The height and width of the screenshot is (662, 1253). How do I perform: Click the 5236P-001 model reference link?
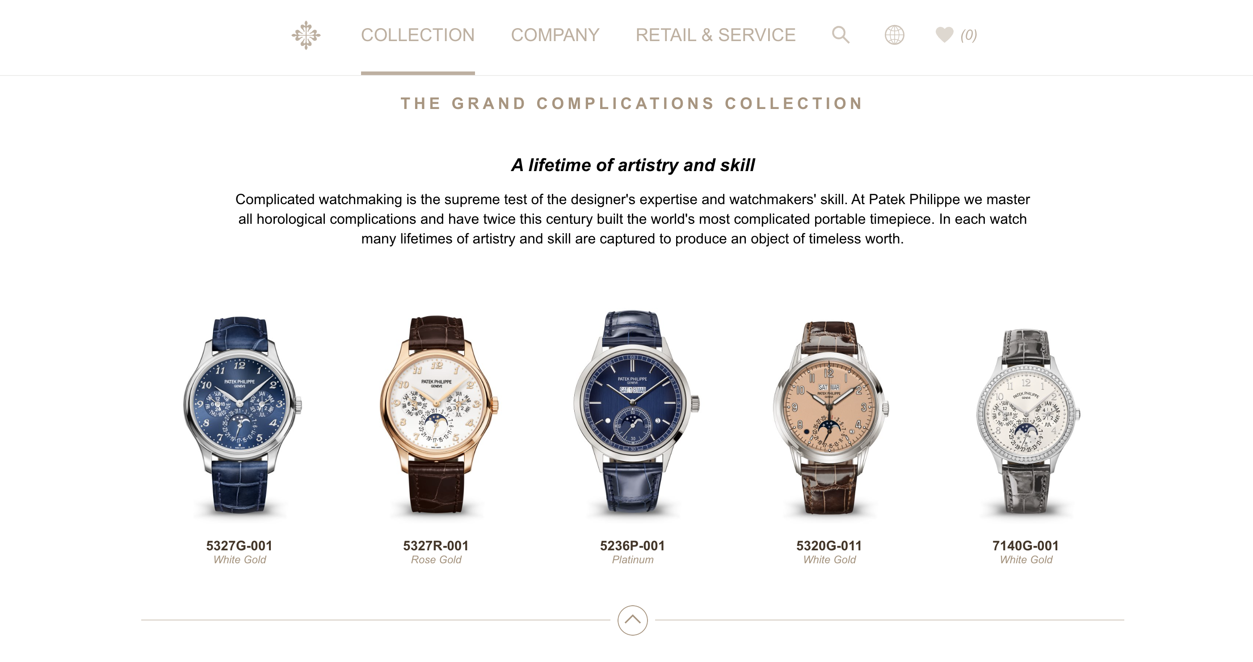click(632, 546)
